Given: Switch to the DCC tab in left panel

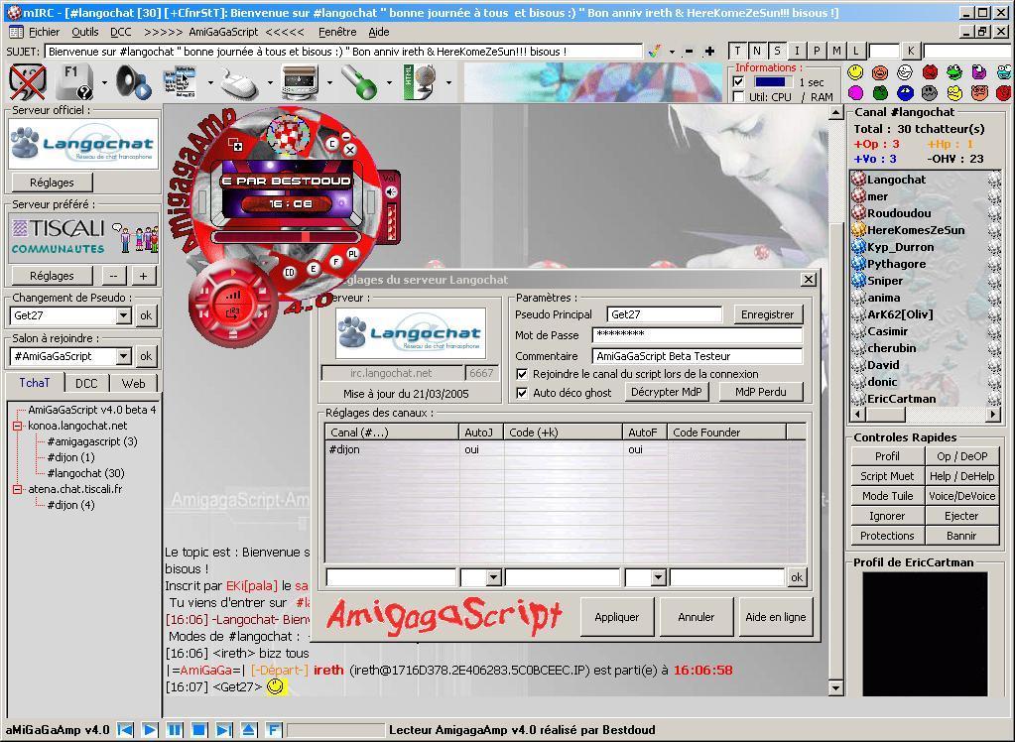Looking at the screenshot, I should (x=86, y=383).
